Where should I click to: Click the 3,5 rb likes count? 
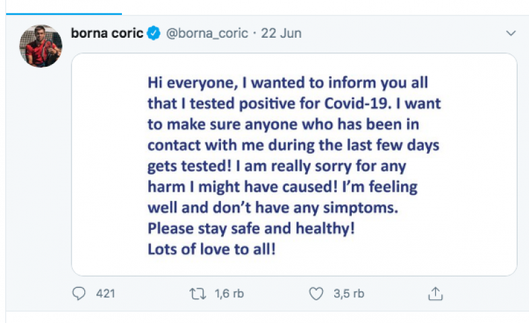click(349, 293)
